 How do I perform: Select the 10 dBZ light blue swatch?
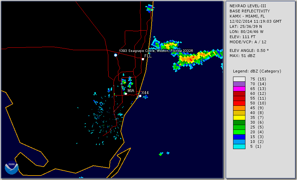tap(239, 142)
